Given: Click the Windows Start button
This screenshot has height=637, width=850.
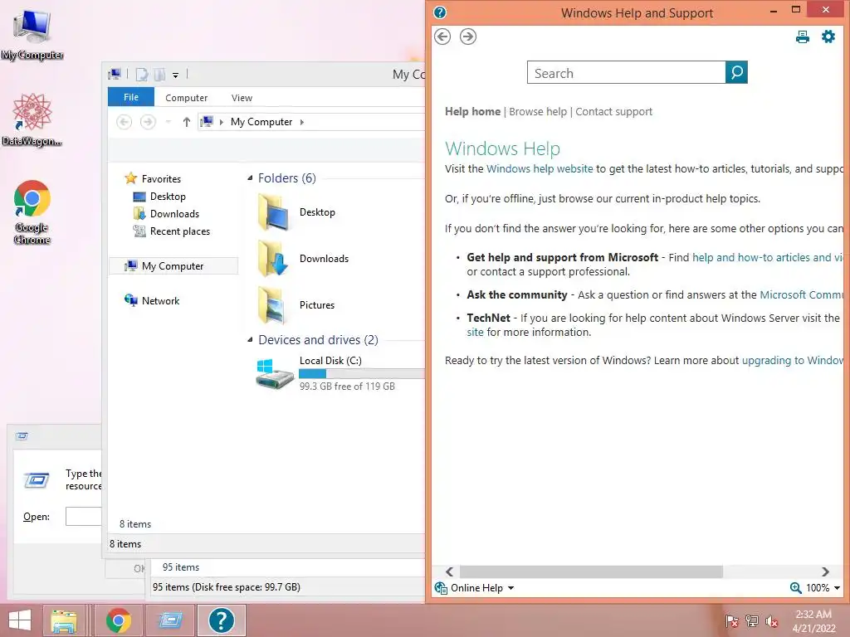Looking at the screenshot, I should (x=20, y=620).
